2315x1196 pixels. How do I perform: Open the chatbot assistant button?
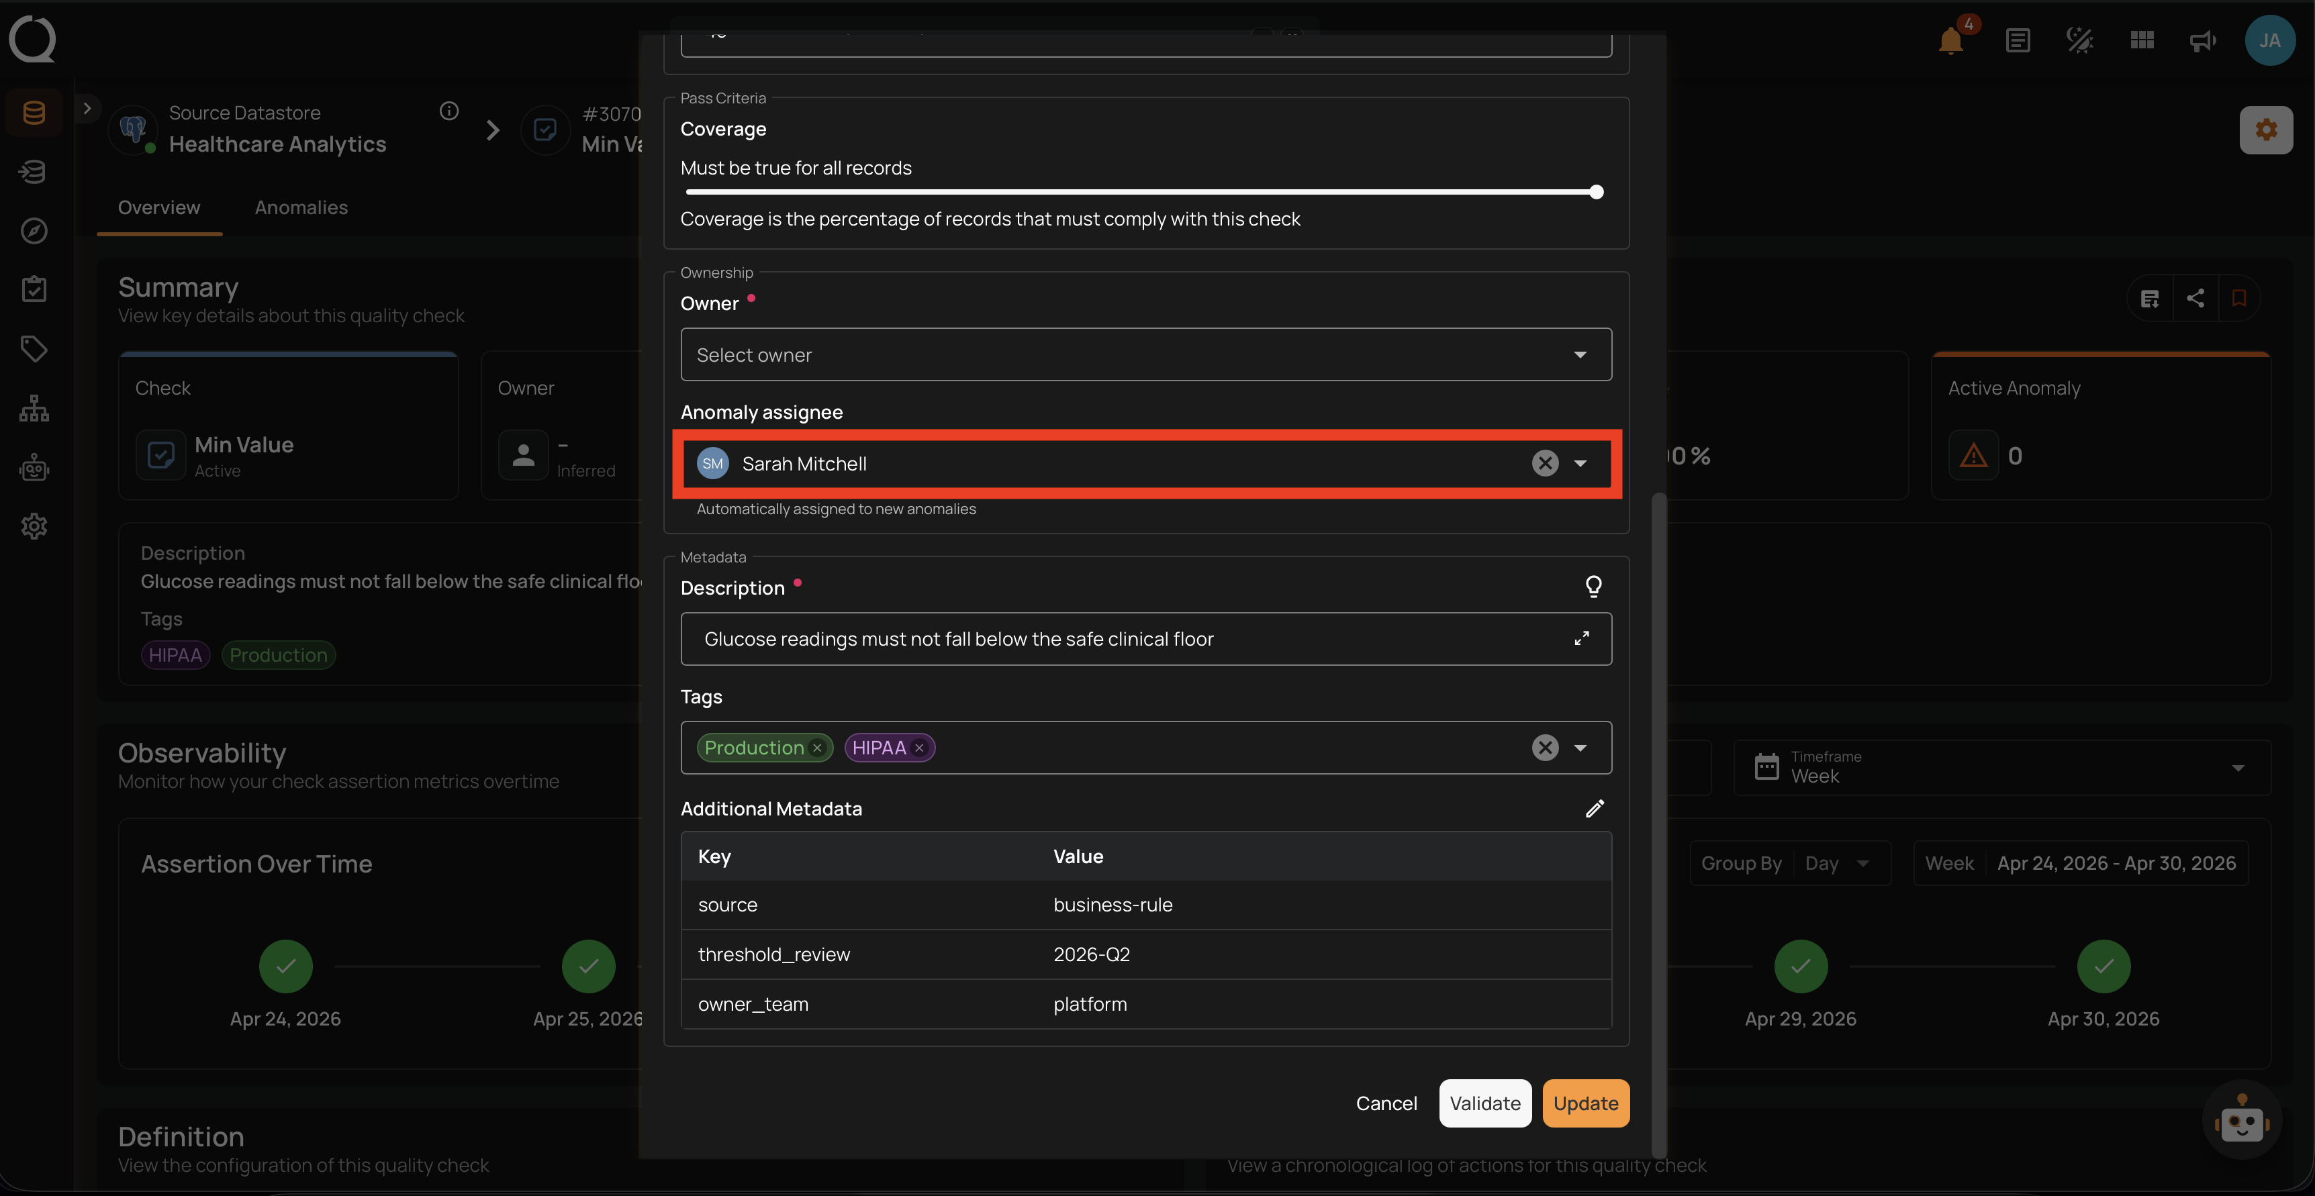point(2241,1119)
